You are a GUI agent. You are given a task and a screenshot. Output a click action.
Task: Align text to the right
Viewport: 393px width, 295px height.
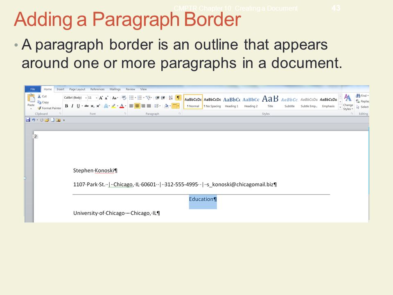click(143, 106)
